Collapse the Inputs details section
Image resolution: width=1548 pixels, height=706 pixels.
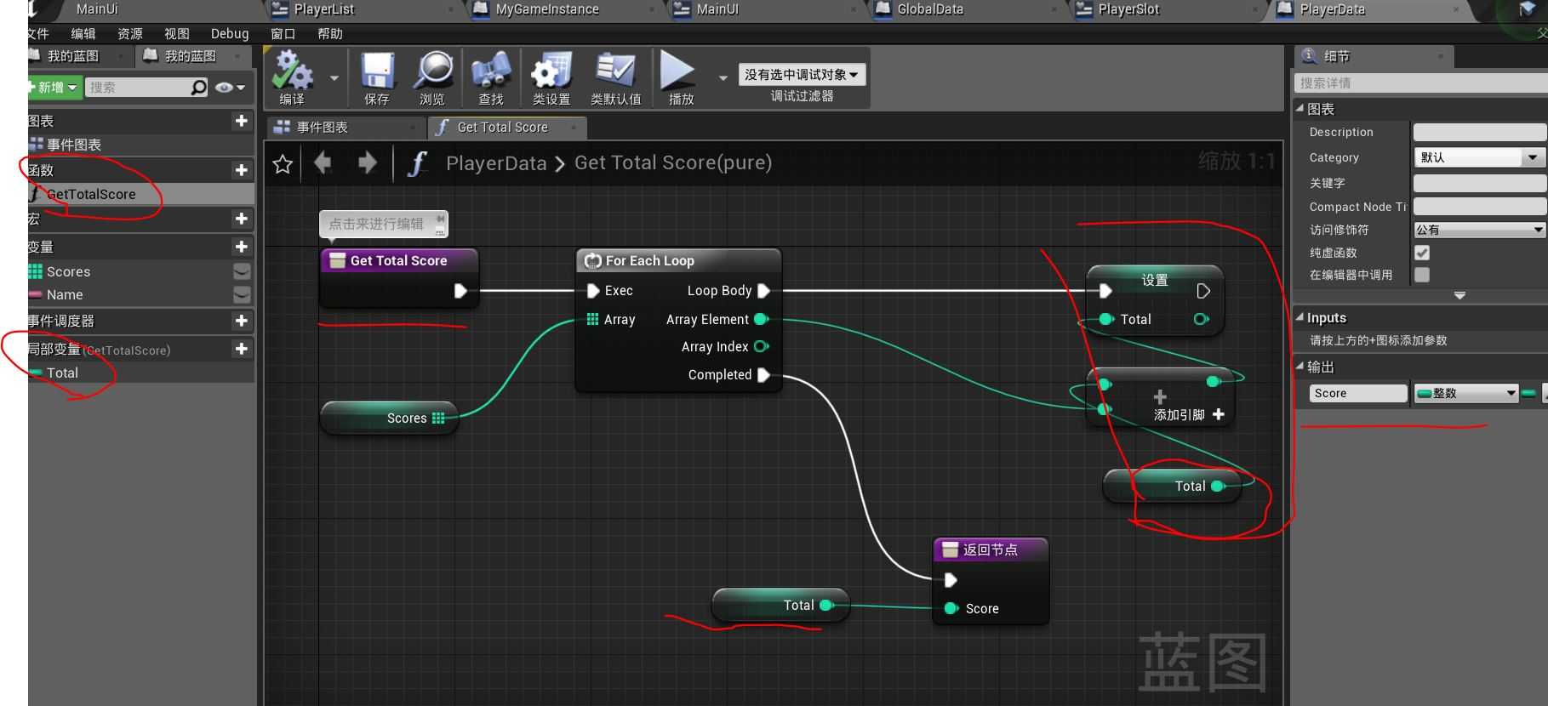(x=1300, y=317)
